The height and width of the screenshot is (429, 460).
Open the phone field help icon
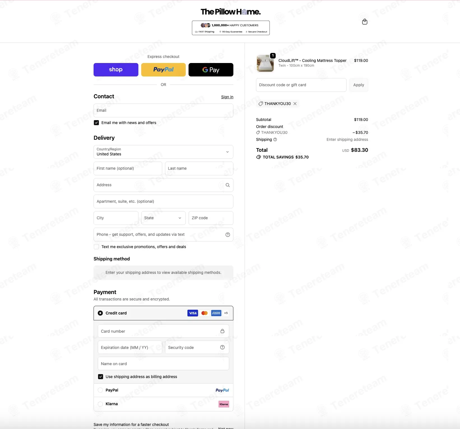227,235
